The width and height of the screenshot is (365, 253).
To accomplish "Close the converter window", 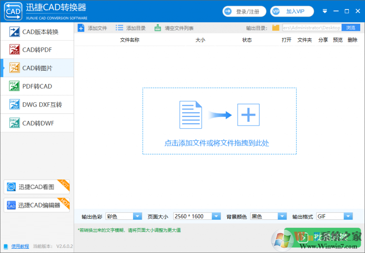I will point(358,11).
